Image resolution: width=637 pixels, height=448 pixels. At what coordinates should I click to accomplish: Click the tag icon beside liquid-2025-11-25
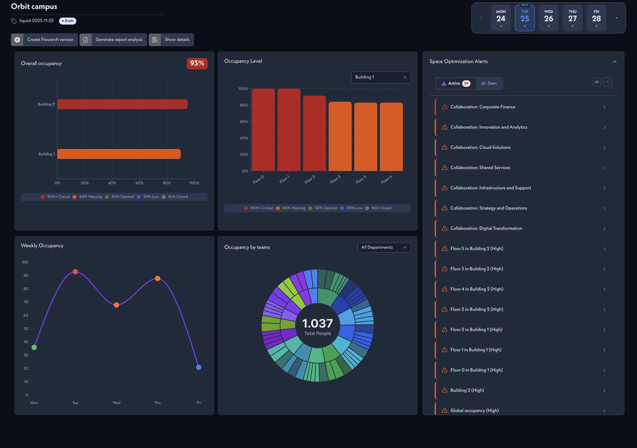click(14, 21)
